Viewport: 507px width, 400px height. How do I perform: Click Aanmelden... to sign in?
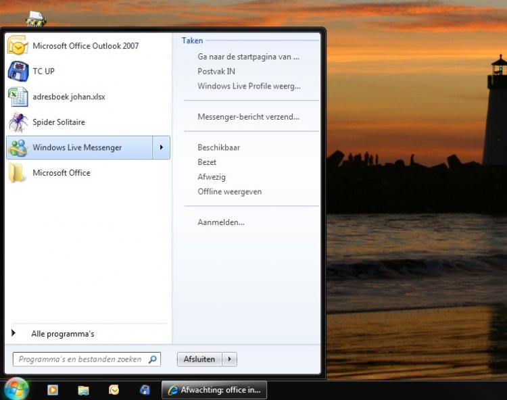(x=221, y=222)
